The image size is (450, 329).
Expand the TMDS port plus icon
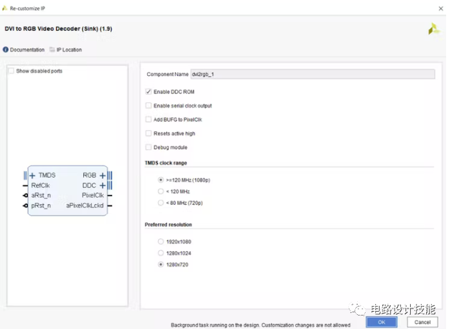[x=32, y=175]
